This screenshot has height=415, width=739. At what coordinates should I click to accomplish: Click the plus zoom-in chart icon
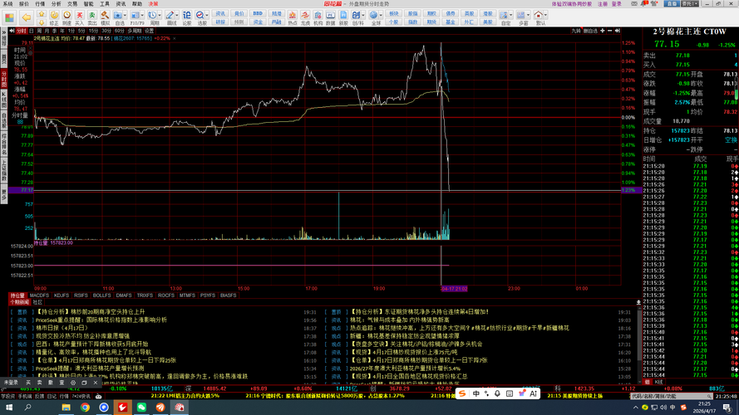pyautogui.click(x=603, y=31)
